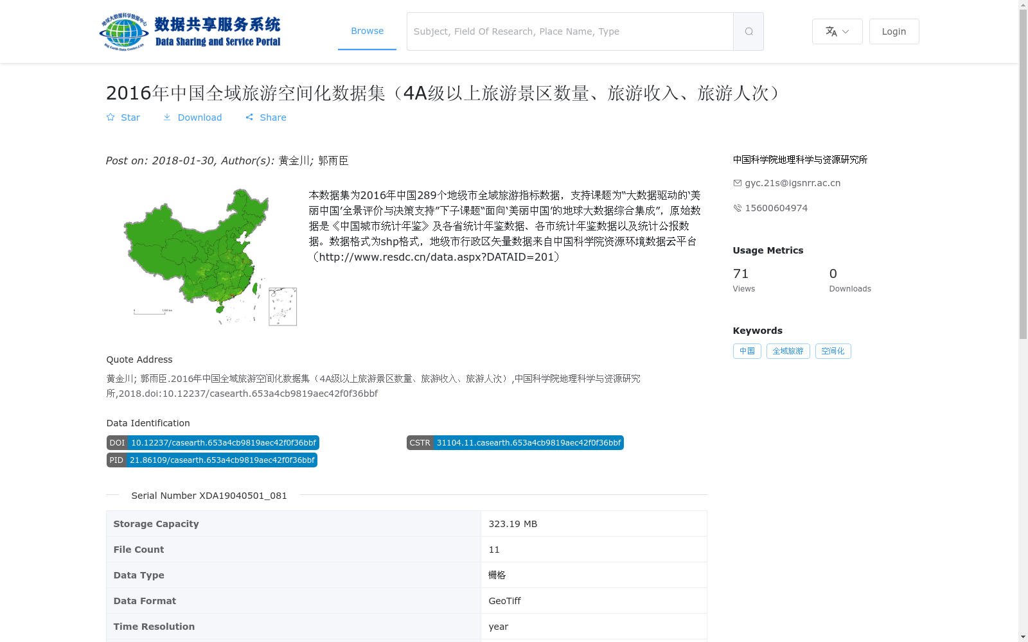Click the Usage Metrics heading
Viewport: 1028px width, 642px height.
pos(768,250)
